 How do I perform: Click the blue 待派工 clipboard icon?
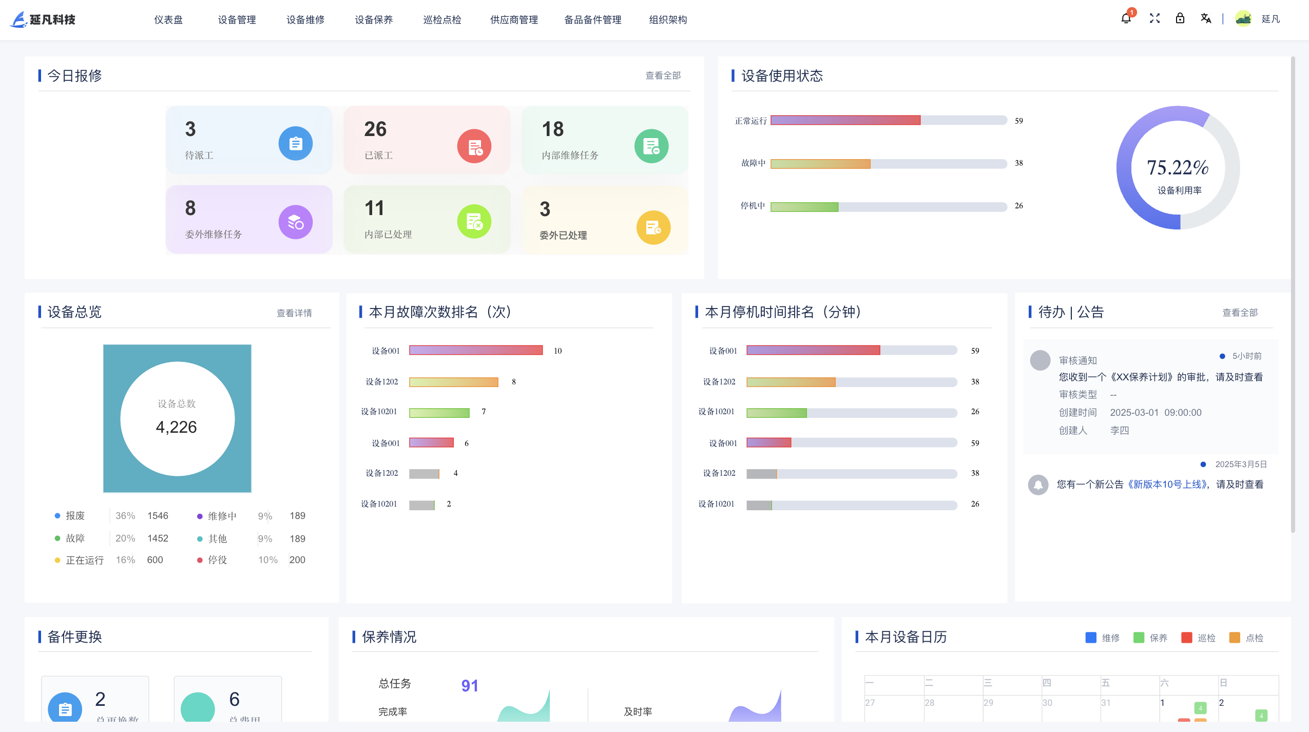click(x=295, y=144)
